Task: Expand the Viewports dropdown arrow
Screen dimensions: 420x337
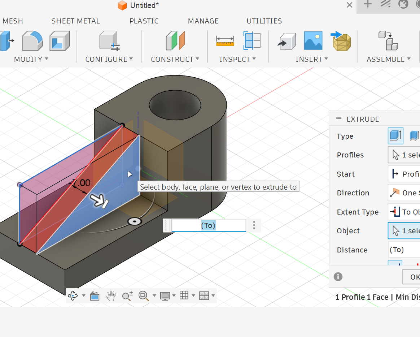Action: (213, 296)
